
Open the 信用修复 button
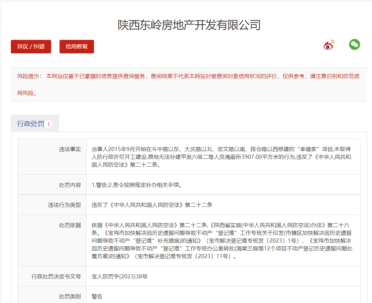(77, 47)
